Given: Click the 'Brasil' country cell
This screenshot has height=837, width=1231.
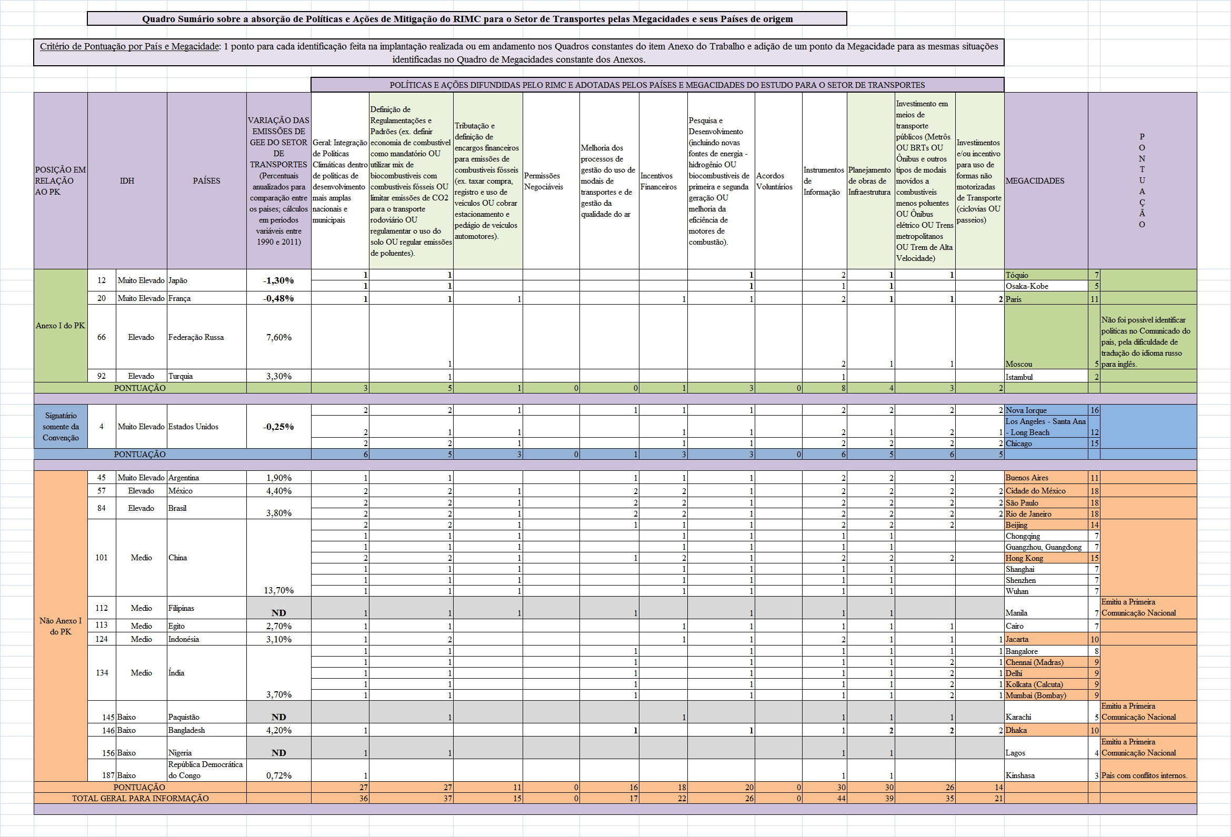Looking at the screenshot, I should [207, 508].
